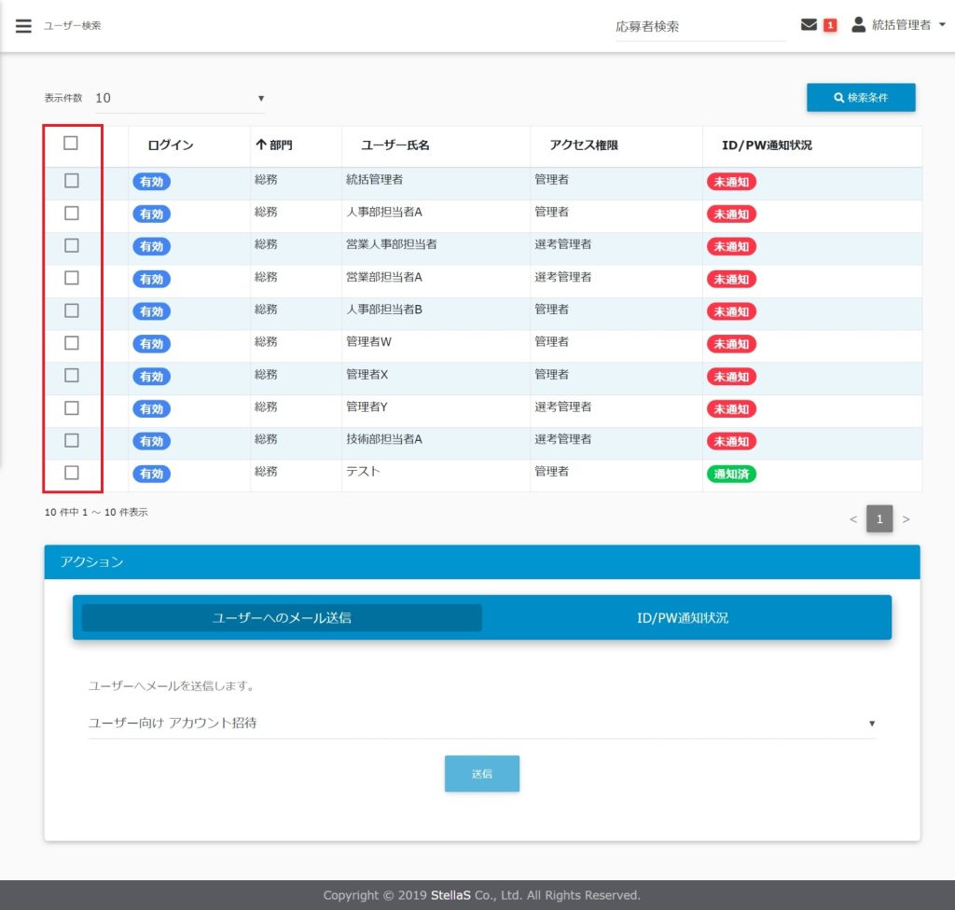
Task: Select the checkbox for テスト user
Action: pyautogui.click(x=72, y=473)
